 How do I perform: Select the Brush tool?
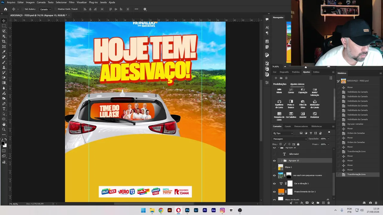[4, 62]
